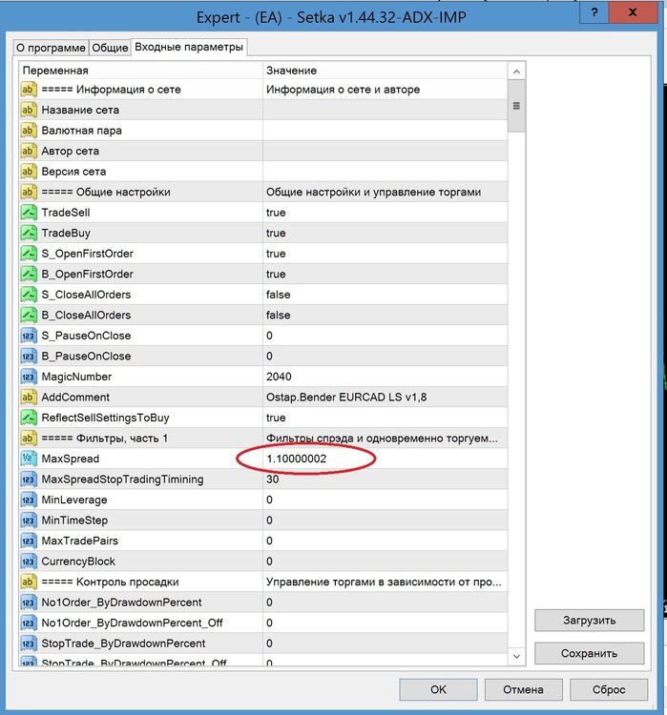Viewport: 667px width, 715px height.
Task: Click the integer icon beside B_PauseOnClose
Action: point(29,357)
